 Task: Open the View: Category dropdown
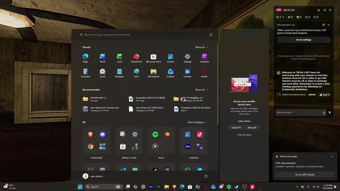tap(198, 122)
